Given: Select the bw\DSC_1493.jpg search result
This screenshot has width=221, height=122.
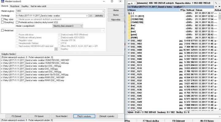Looking at the screenshot, I should point(31,66).
